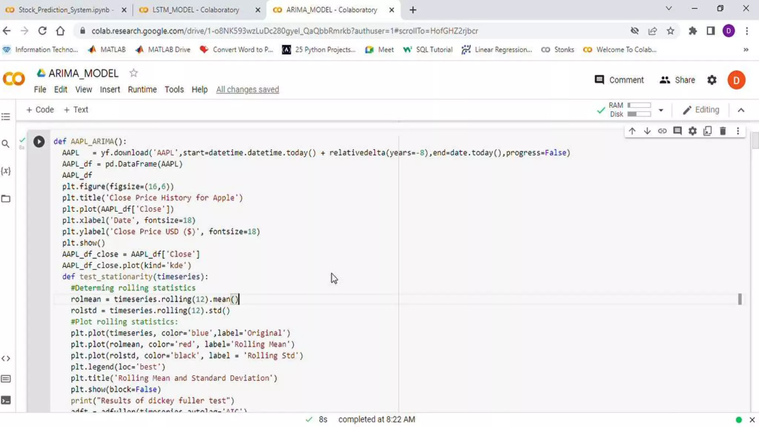Collapse the header with chevron arrow
The height and width of the screenshot is (427, 759).
click(x=740, y=110)
